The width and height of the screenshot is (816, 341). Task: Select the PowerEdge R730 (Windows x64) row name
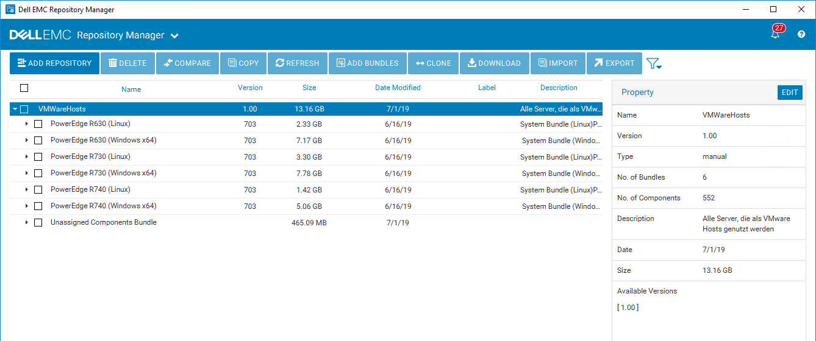click(104, 173)
